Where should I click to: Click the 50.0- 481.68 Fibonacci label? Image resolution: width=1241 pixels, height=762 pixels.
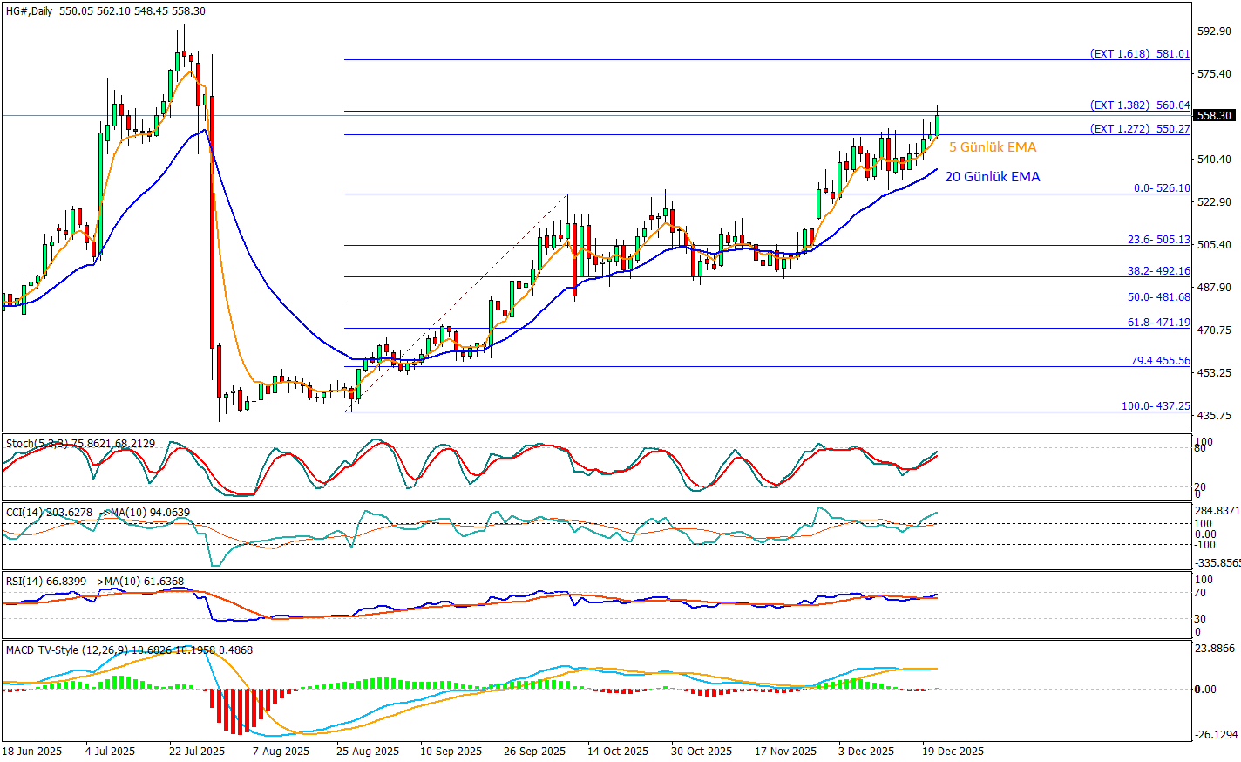pos(1158,297)
